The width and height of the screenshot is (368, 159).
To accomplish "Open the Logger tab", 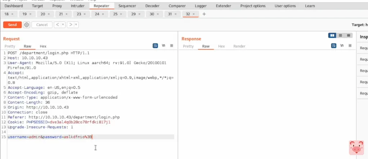I will coord(201,6).
